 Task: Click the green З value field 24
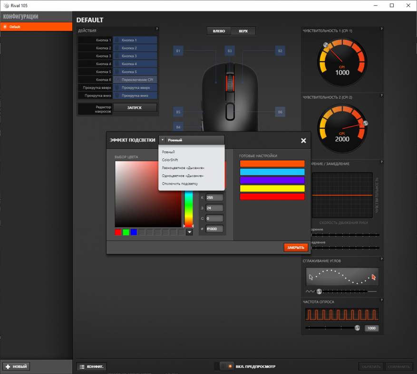[x=214, y=208]
